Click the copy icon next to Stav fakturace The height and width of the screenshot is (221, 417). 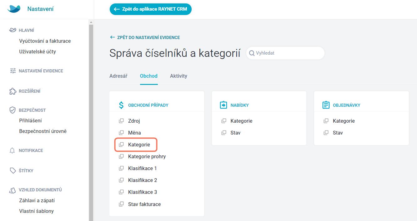pos(121,204)
